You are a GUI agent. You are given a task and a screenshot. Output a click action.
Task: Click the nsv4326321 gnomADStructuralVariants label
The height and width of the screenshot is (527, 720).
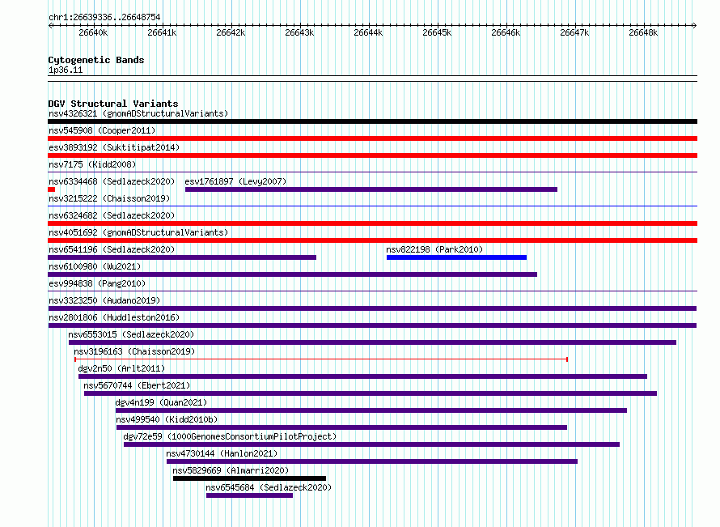(x=138, y=113)
